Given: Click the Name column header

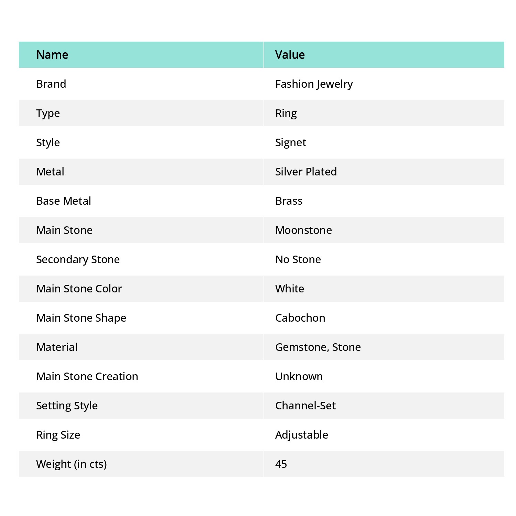Looking at the screenshot, I should pos(52,55).
